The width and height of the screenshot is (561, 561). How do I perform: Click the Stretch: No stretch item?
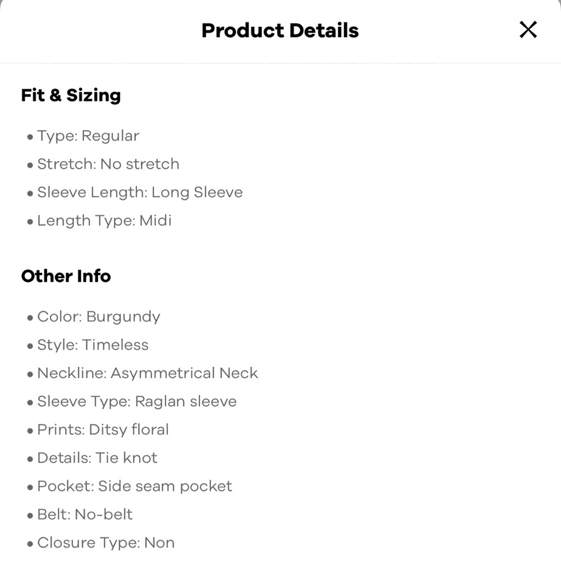point(108,164)
